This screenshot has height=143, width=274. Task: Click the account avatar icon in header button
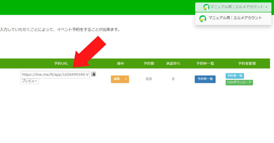pos(206,7)
